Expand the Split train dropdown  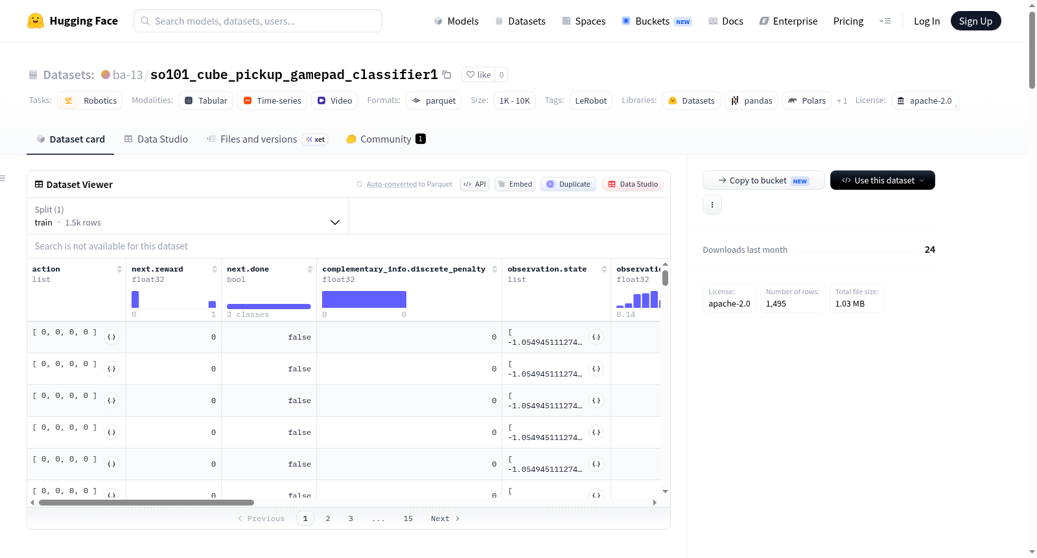188,216
